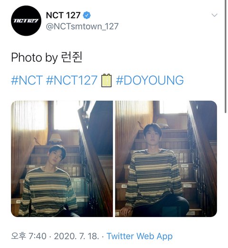Open the right staircase photo
The height and width of the screenshot is (248, 228).
166,159
